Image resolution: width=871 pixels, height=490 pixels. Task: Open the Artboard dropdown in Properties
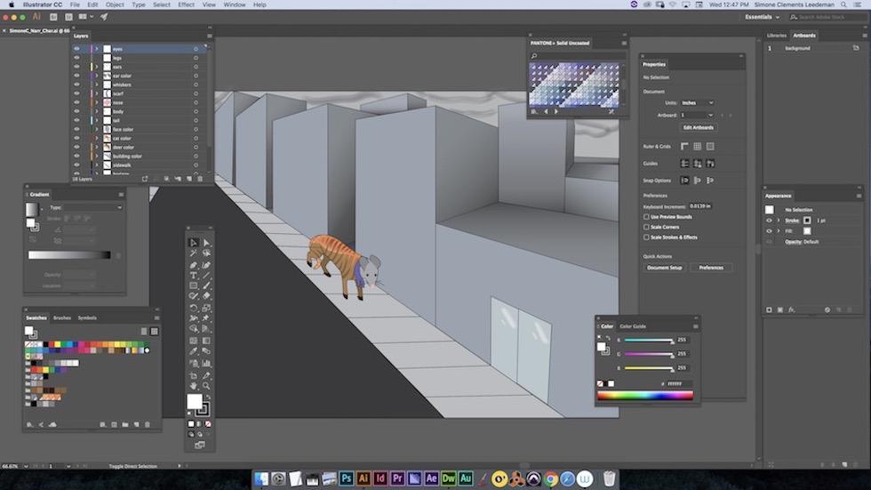click(697, 115)
